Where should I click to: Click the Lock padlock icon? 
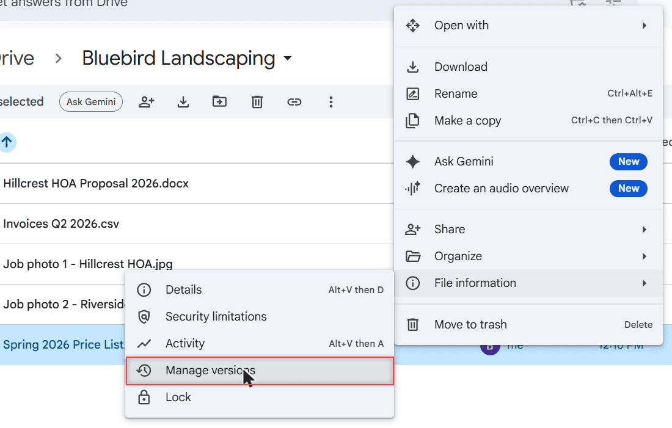tap(144, 397)
